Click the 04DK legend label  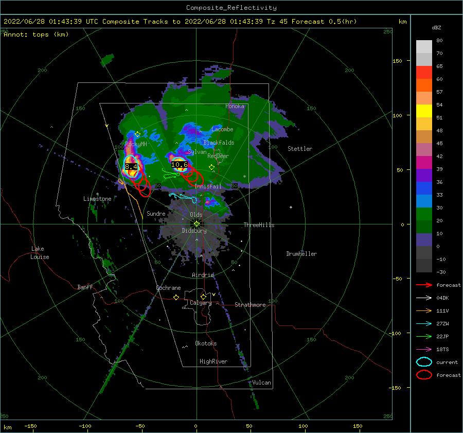442,298
